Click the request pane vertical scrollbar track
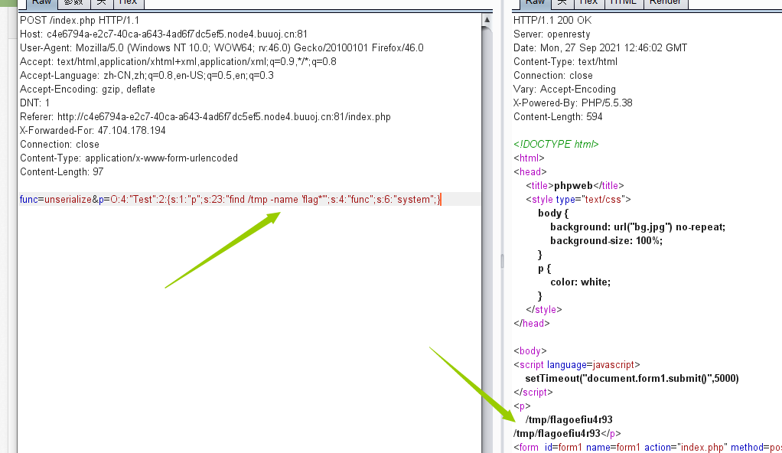 [487, 240]
